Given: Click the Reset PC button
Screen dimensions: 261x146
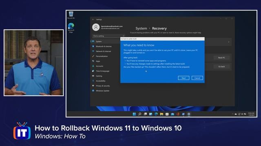Looking at the screenshot, I should coord(221,58).
